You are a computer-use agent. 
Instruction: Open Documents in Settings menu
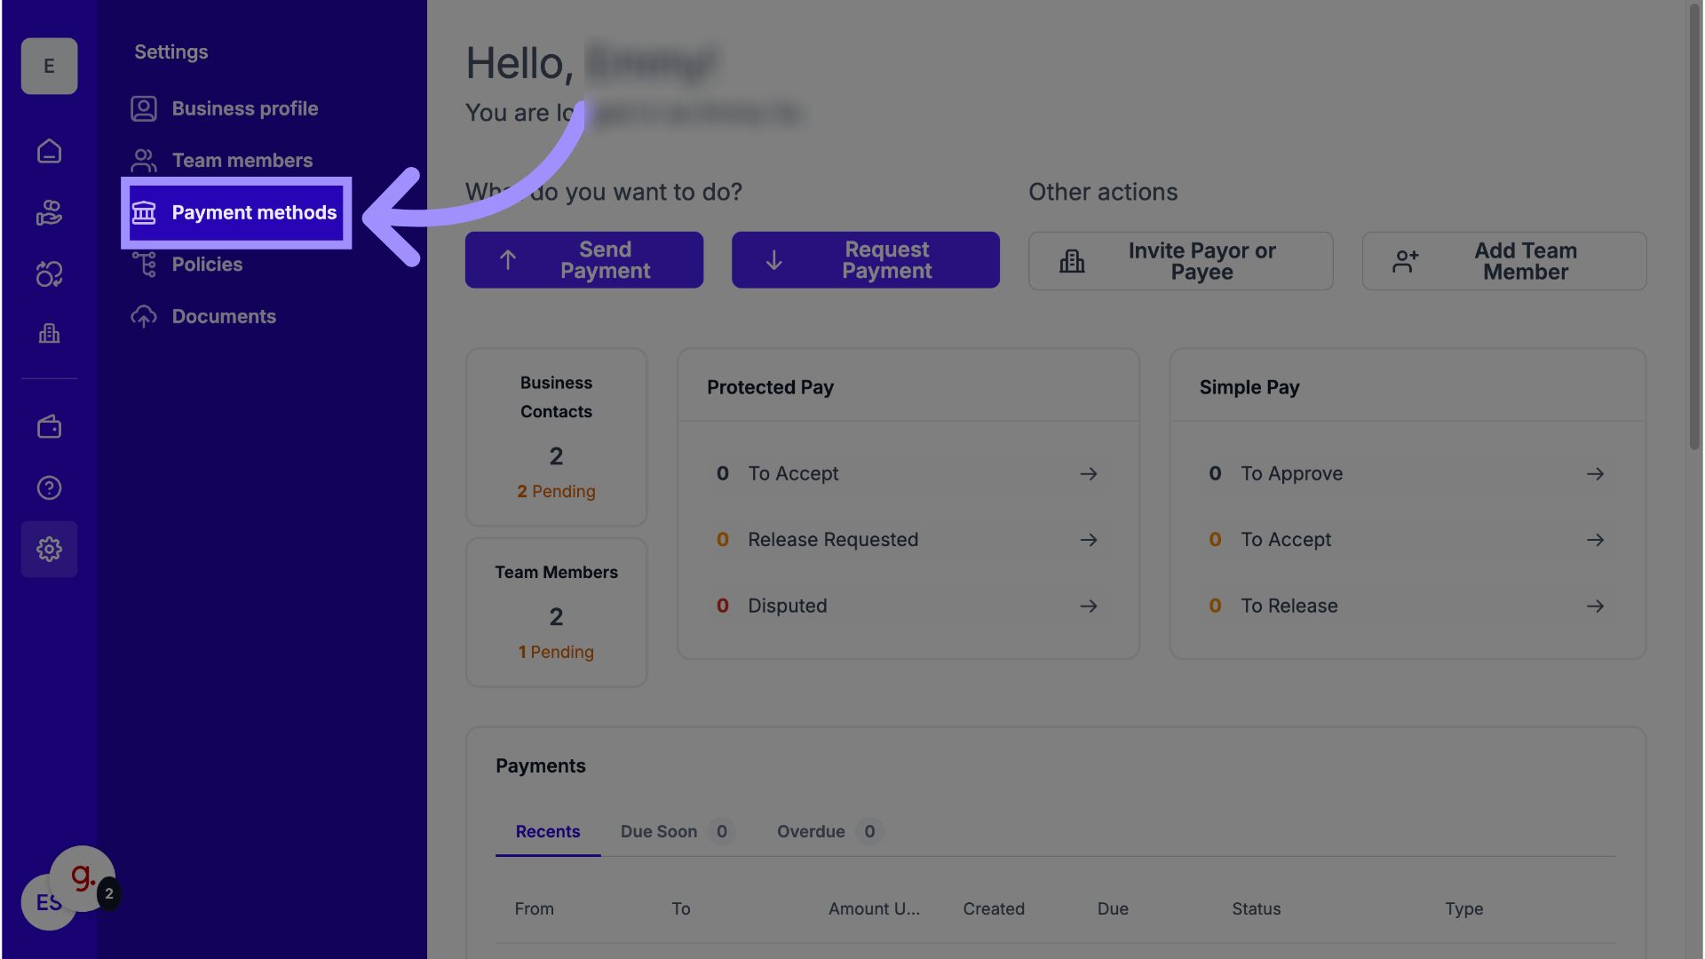pos(224,317)
